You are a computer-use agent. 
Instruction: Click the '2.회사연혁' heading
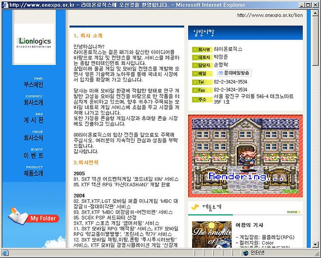86,162
